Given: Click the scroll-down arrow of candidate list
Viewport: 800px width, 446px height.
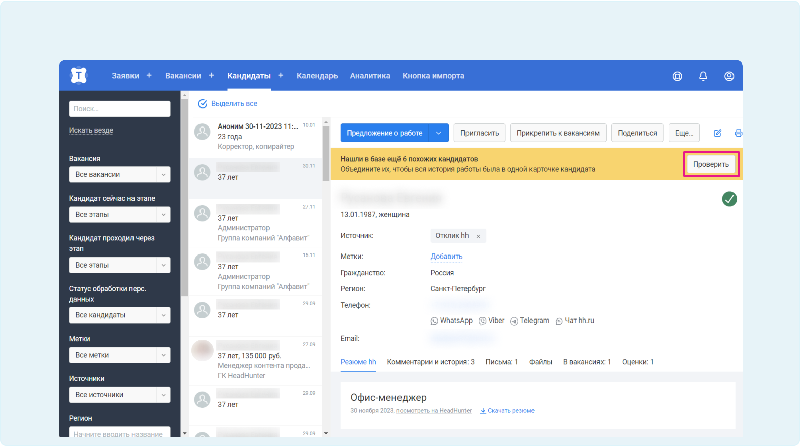Looking at the screenshot, I should (326, 433).
